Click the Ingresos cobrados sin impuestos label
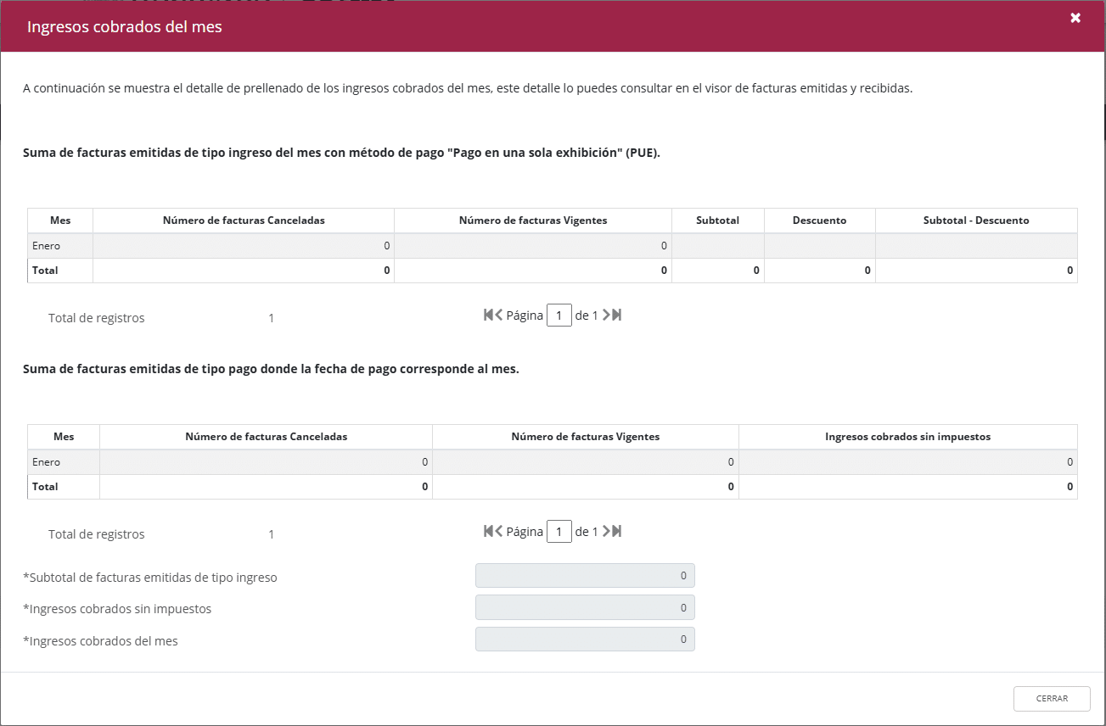The width and height of the screenshot is (1106, 726). coord(117,609)
